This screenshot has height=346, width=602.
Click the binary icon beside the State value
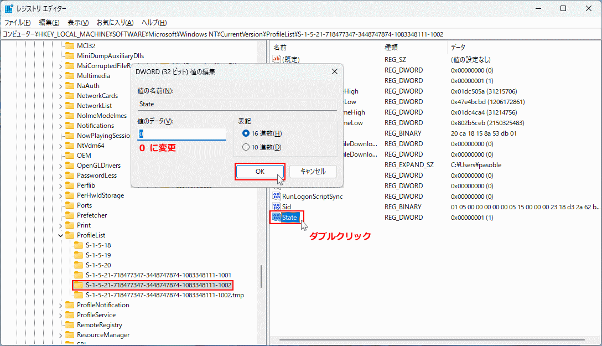click(276, 217)
